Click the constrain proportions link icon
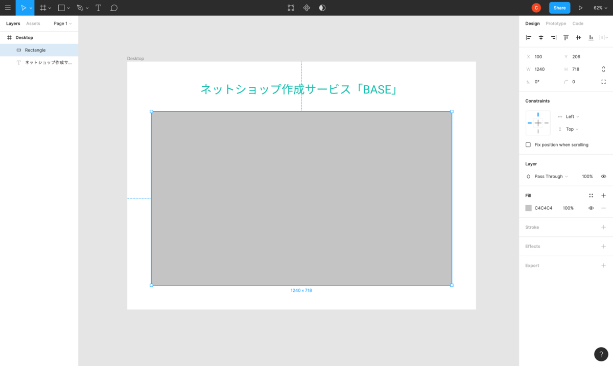 point(603,69)
